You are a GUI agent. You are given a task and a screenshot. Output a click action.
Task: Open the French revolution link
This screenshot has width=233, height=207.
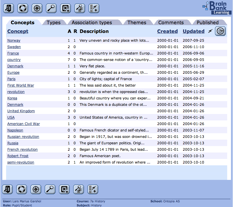[x=22, y=150]
